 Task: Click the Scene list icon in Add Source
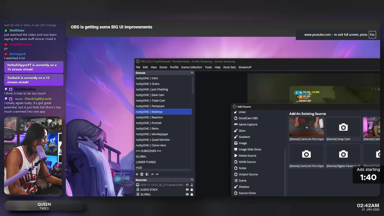[x=236, y=181]
